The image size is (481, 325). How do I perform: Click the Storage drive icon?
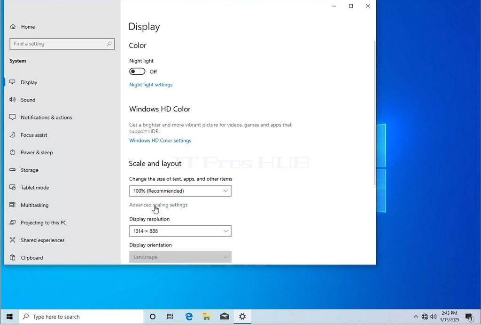click(x=12, y=170)
